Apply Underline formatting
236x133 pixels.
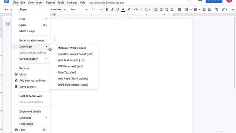pyautogui.click(x=118, y=10)
